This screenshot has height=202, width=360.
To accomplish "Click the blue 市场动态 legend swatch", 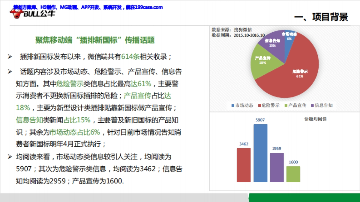I will pyautogui.click(x=233, y=105).
